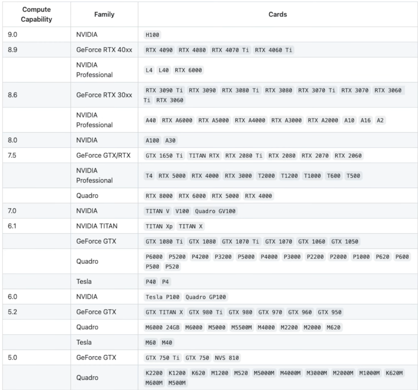Select the NVS 810 tag
418x390 pixels.
click(226, 358)
